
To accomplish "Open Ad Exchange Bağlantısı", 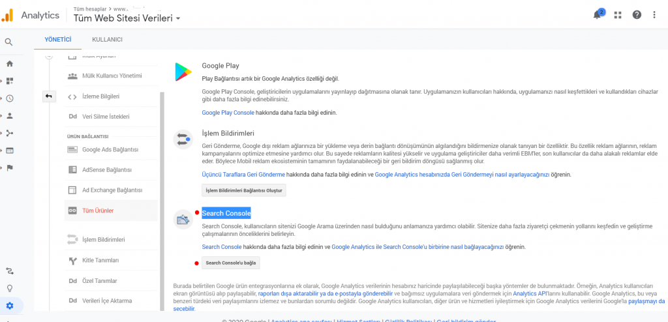I will [111, 190].
